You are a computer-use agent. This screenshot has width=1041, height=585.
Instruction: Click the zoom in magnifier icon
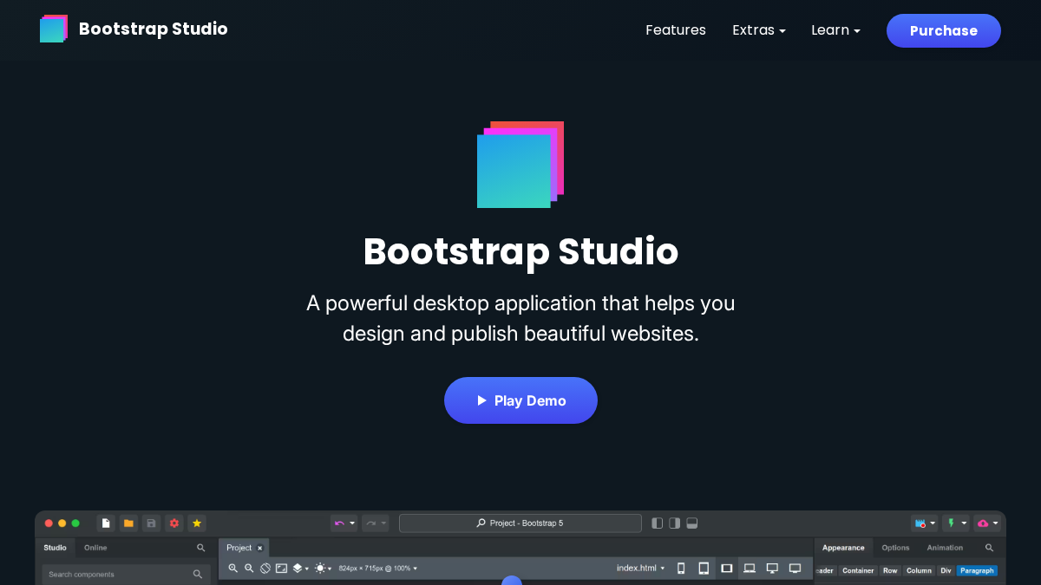coord(233,569)
